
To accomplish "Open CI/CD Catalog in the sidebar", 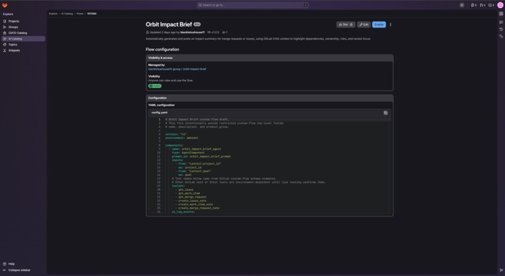I will (23, 33).
